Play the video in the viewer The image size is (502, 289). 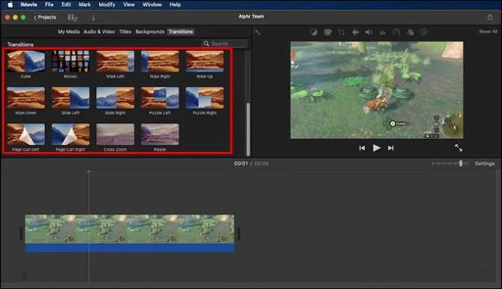pyautogui.click(x=377, y=148)
